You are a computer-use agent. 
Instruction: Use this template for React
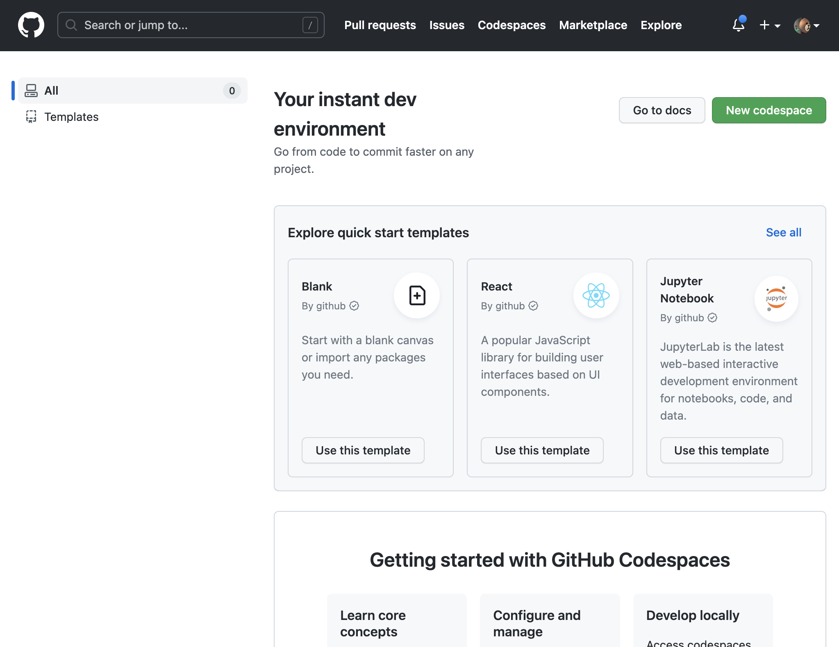pos(542,450)
